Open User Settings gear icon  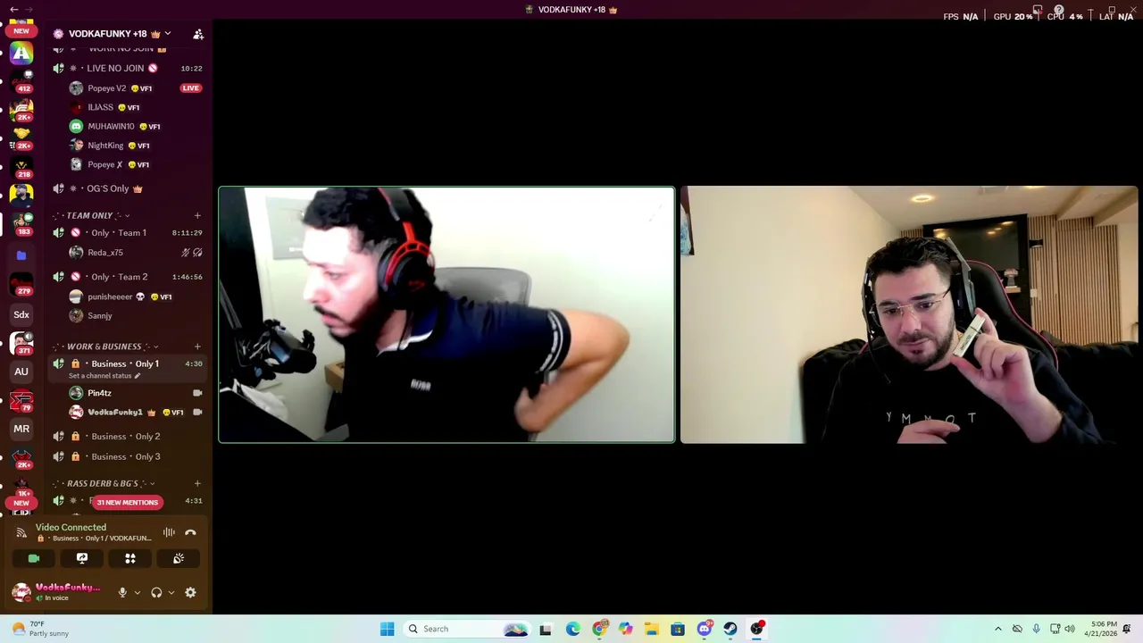pos(190,592)
